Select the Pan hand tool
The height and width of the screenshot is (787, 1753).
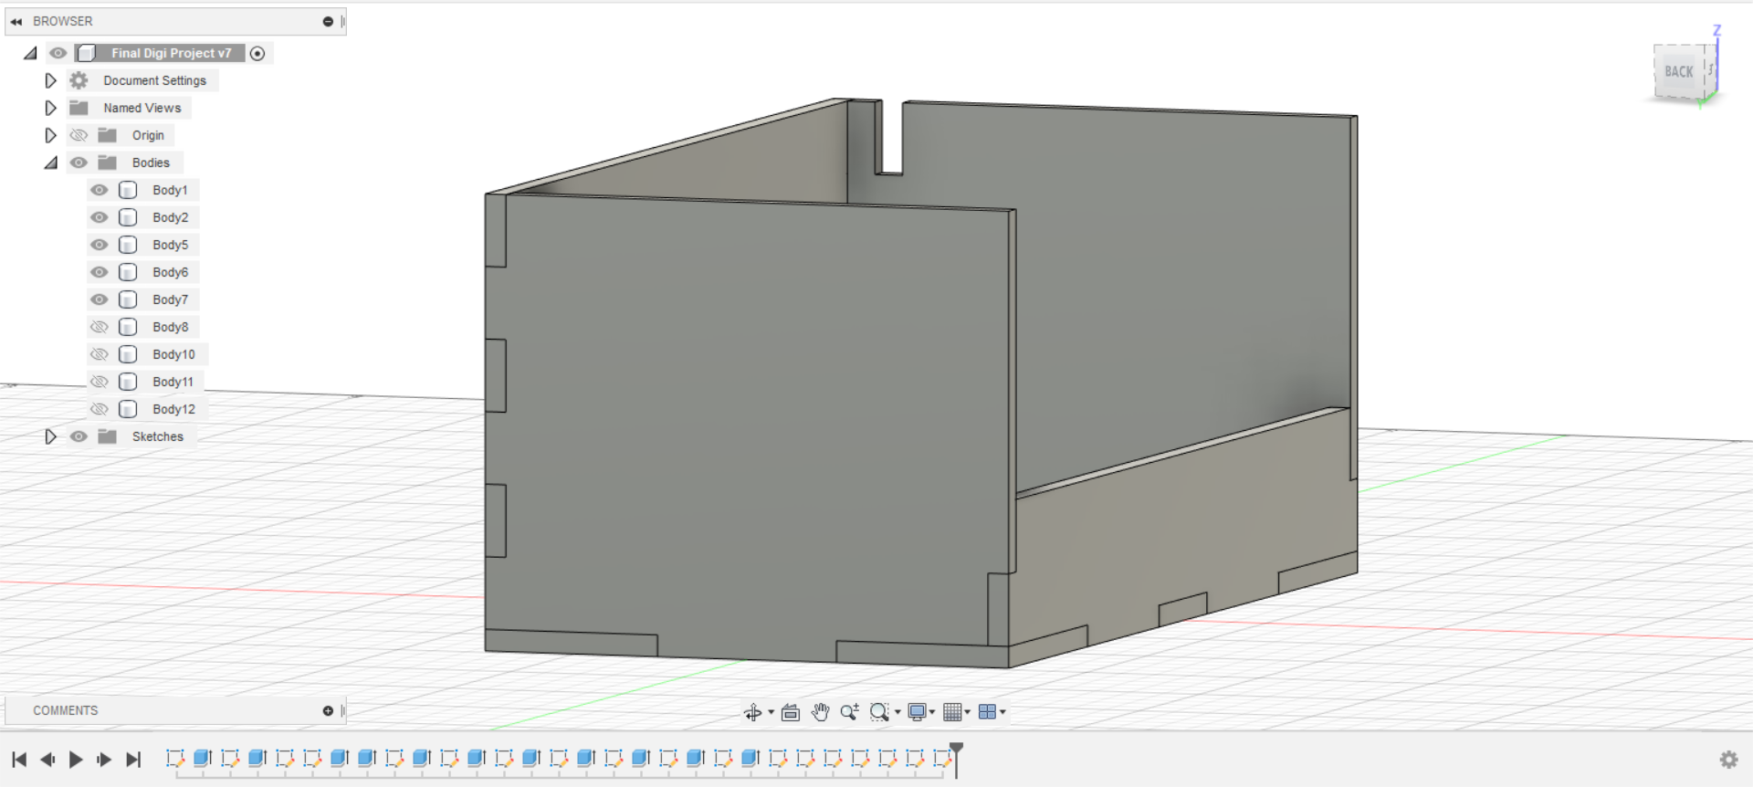[x=820, y=712]
